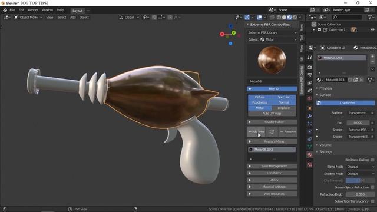Switch viewport to Material Preview shading
Screen dimensions: 377x212
289,17
